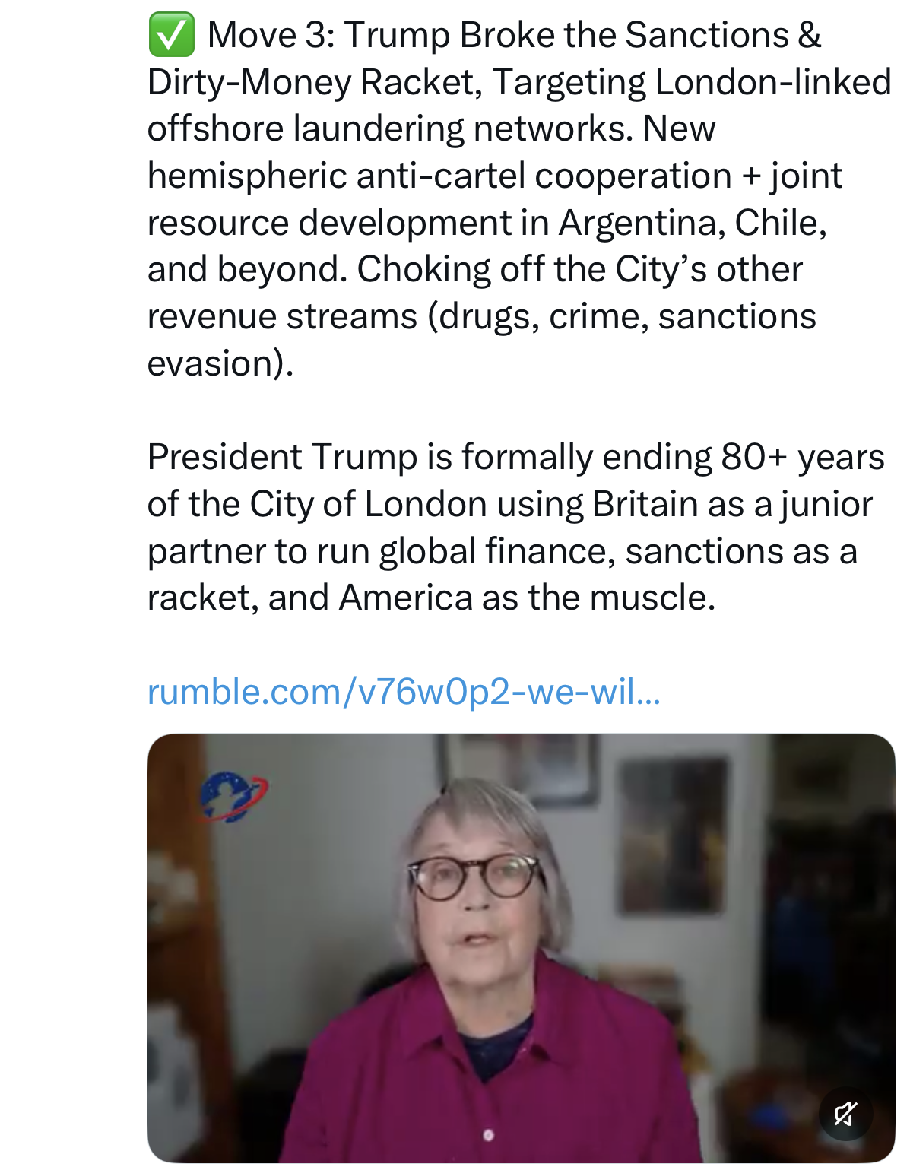Click the blue globe logo watermark in video
Image resolution: width=910 pixels, height=1170 pixels.
232,797
